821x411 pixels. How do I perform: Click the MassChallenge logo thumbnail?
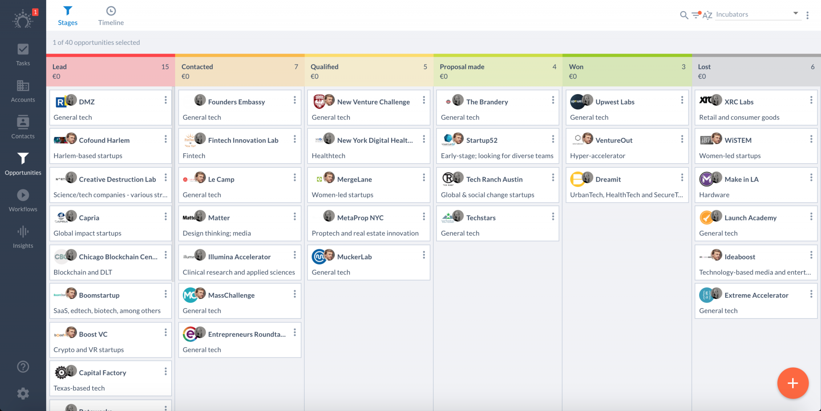point(190,295)
